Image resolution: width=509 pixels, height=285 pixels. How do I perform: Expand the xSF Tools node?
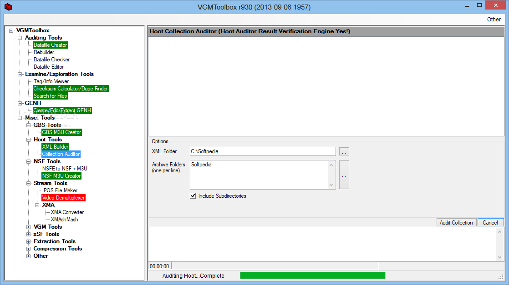pos(29,234)
